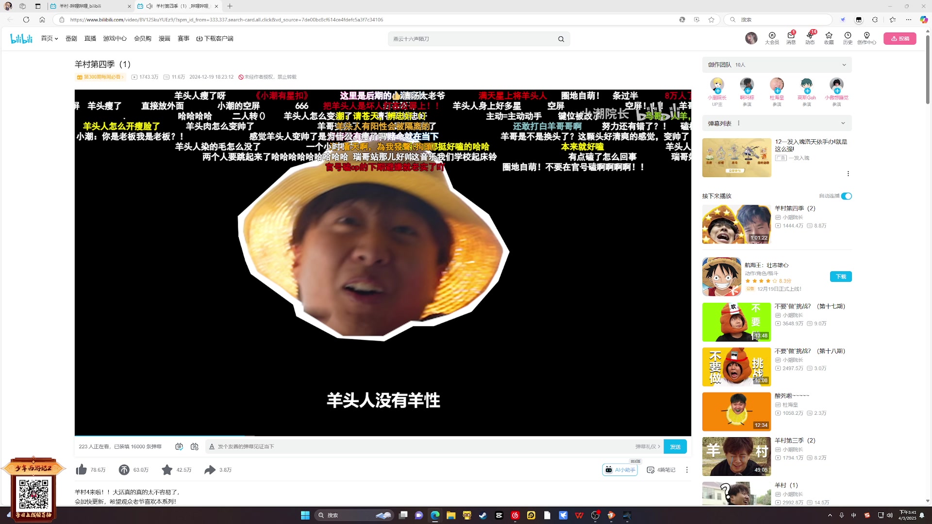
Task: Follow 小潮院长 with plus badge
Action: tap(717, 91)
